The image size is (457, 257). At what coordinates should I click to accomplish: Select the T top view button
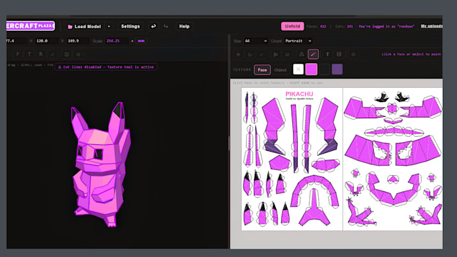click(x=30, y=54)
